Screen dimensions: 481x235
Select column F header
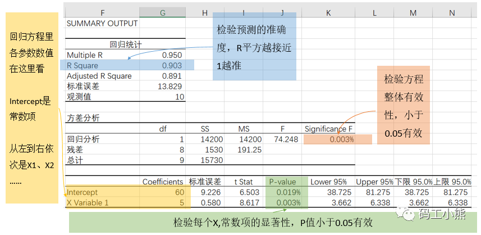pos(102,12)
